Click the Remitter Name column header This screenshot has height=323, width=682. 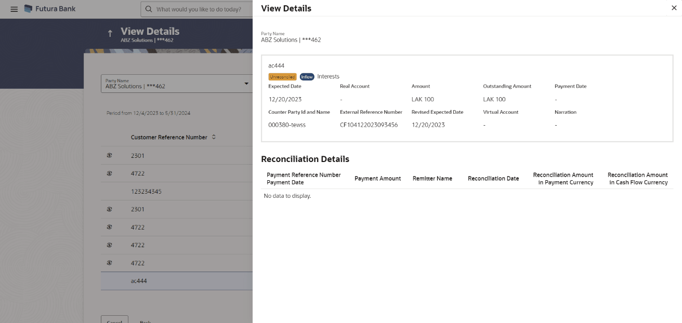coord(432,179)
